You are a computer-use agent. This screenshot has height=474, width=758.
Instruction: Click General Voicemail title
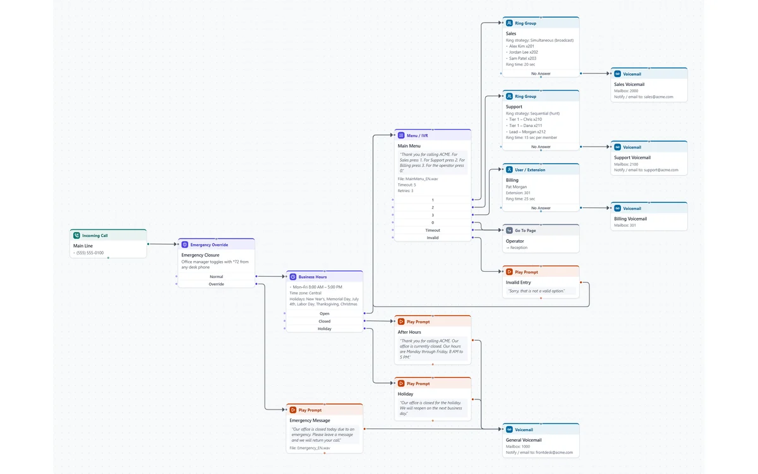tap(524, 440)
